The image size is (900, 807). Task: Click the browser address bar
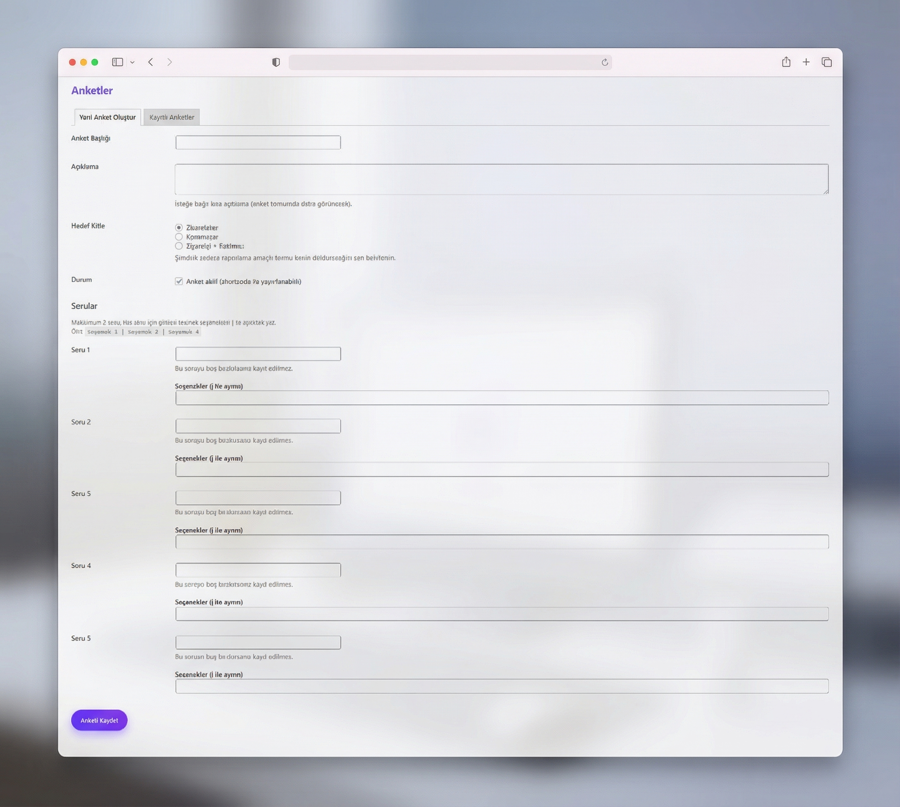tap(443, 62)
